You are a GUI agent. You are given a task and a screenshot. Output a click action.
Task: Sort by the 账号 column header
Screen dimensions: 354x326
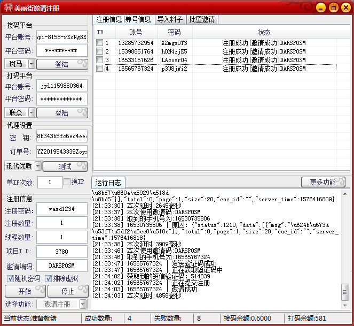pyautogui.click(x=137, y=32)
